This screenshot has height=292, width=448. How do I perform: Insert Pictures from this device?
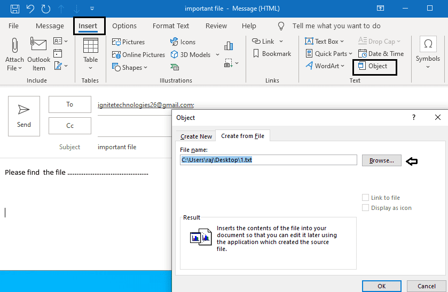(x=128, y=42)
